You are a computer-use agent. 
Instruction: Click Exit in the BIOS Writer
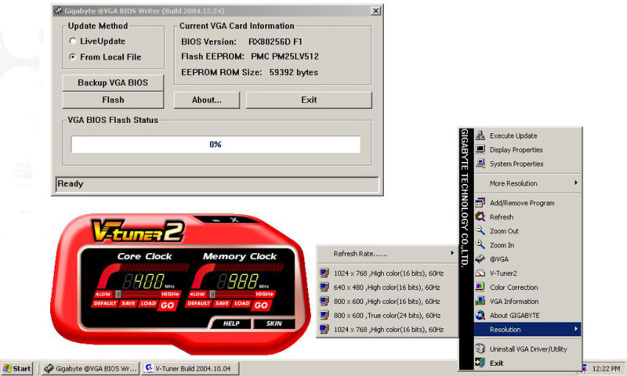point(309,100)
